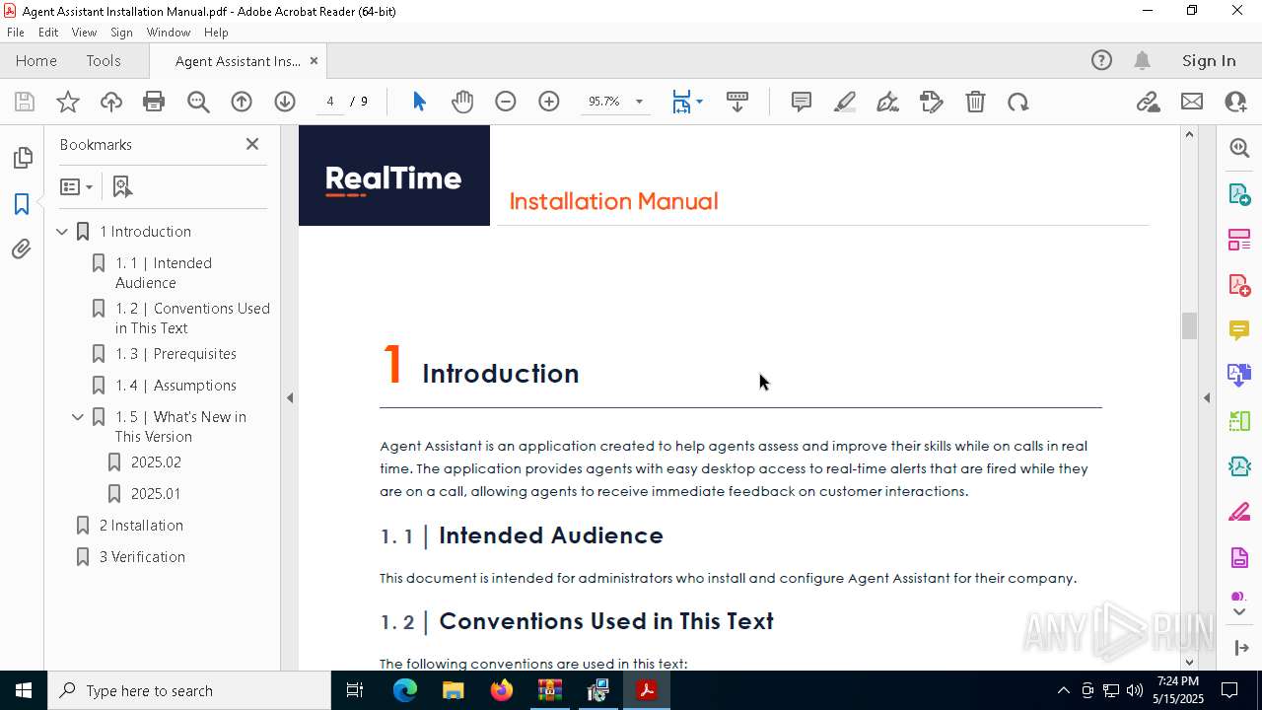The height and width of the screenshot is (710, 1262).
Task: Click the add new bookmark icon
Action: [x=121, y=186]
